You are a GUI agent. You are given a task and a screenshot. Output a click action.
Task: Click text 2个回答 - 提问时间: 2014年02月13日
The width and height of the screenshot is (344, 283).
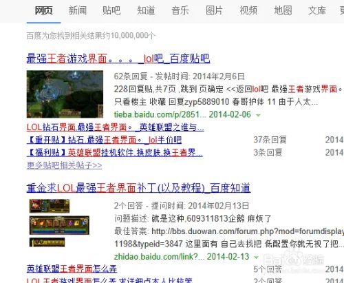182,206
